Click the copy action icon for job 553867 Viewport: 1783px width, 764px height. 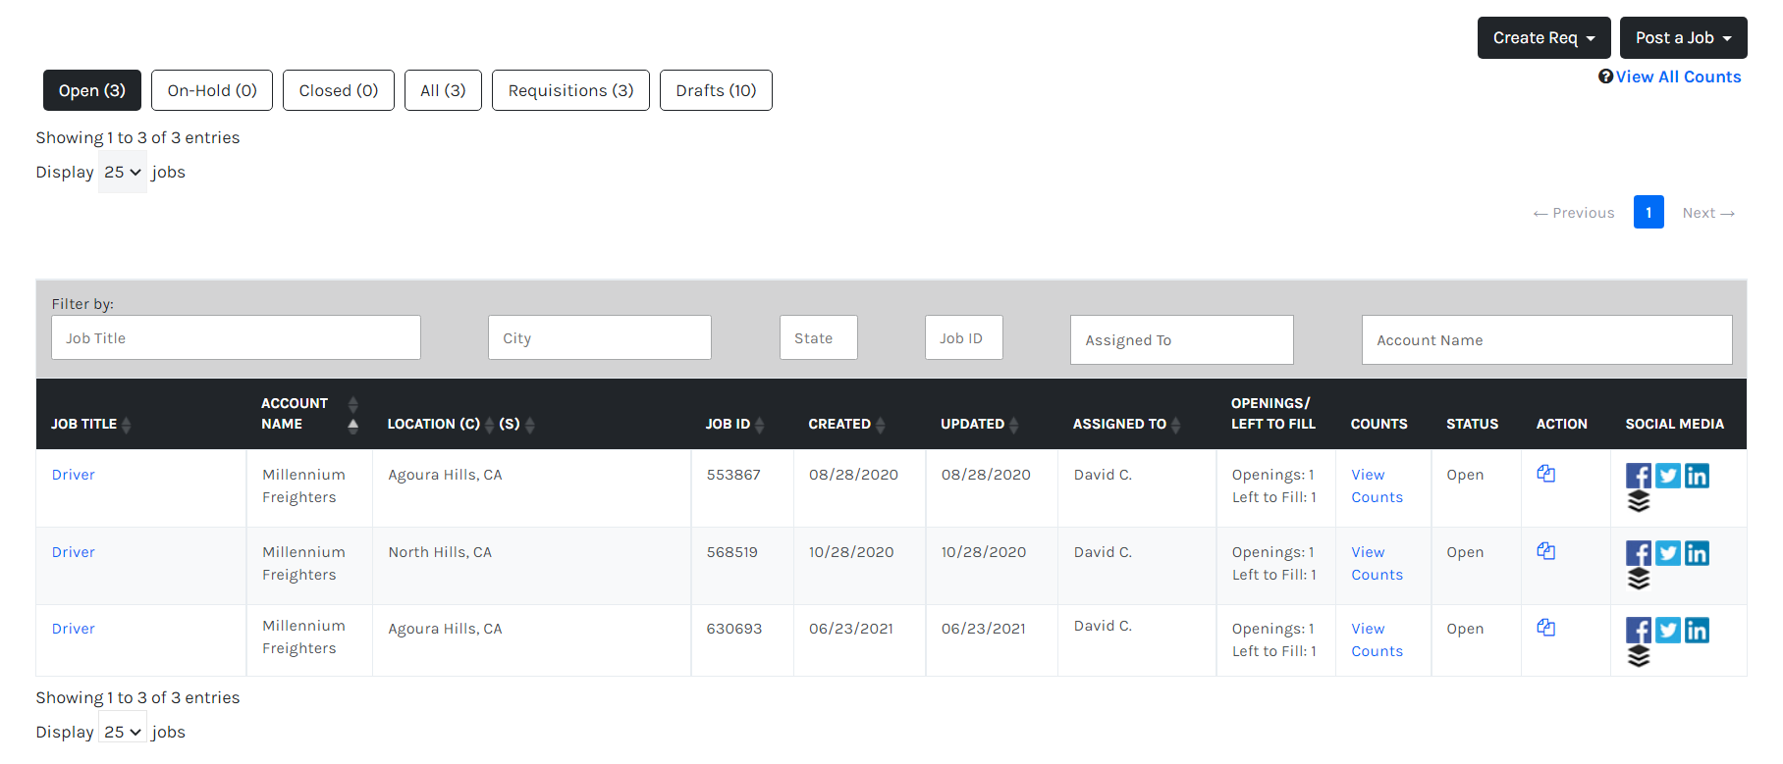[x=1545, y=474]
